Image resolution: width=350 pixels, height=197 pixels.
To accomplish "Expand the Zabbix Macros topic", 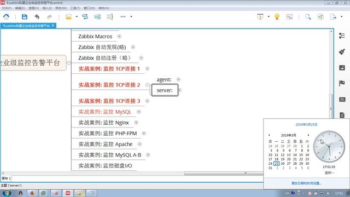I will pyautogui.click(x=119, y=36).
